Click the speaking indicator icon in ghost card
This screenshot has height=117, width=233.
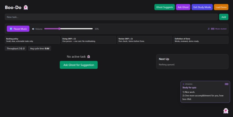pos(183,84)
